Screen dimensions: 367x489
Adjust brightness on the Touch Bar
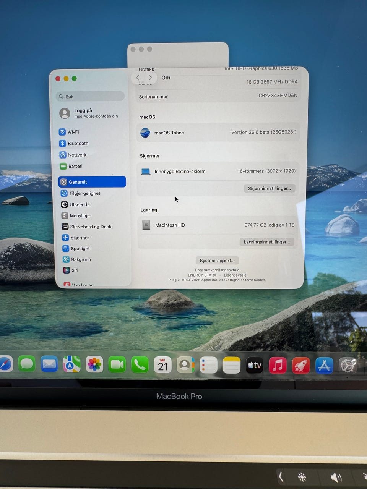click(x=302, y=477)
